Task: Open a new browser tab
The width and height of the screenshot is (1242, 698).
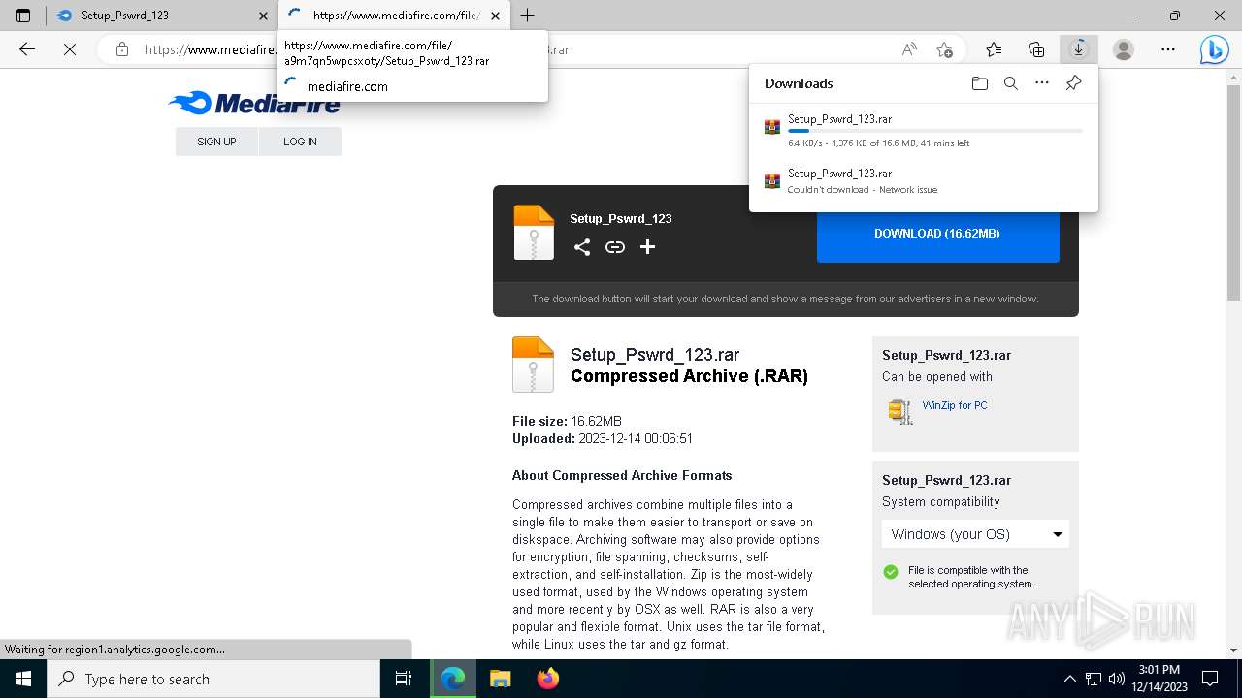Action: pyautogui.click(x=527, y=16)
